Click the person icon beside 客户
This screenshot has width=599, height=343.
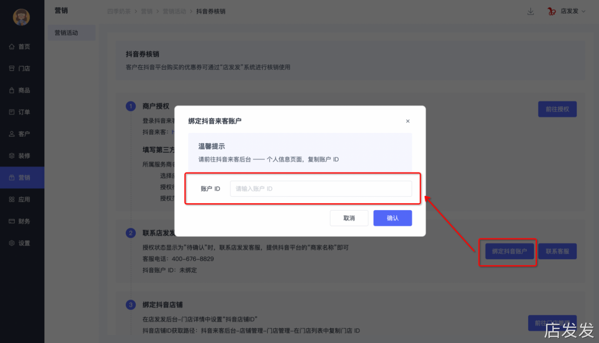click(x=12, y=134)
